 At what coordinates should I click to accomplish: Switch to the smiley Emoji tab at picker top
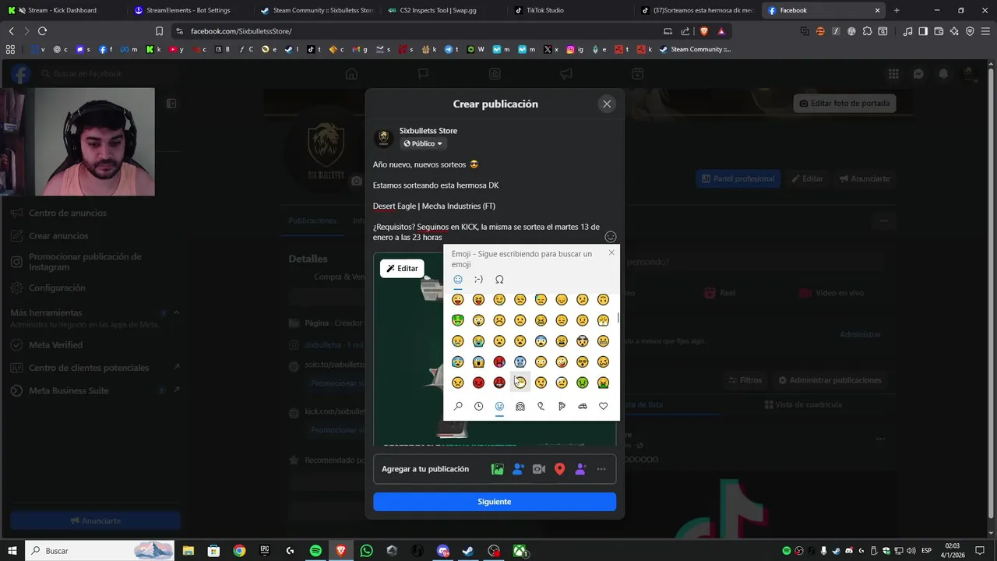[x=458, y=279]
